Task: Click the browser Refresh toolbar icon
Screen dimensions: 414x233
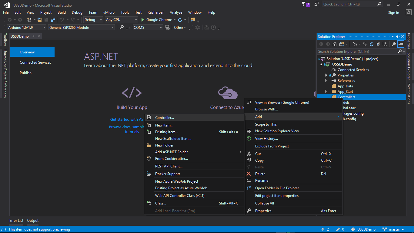Action: coord(180,20)
